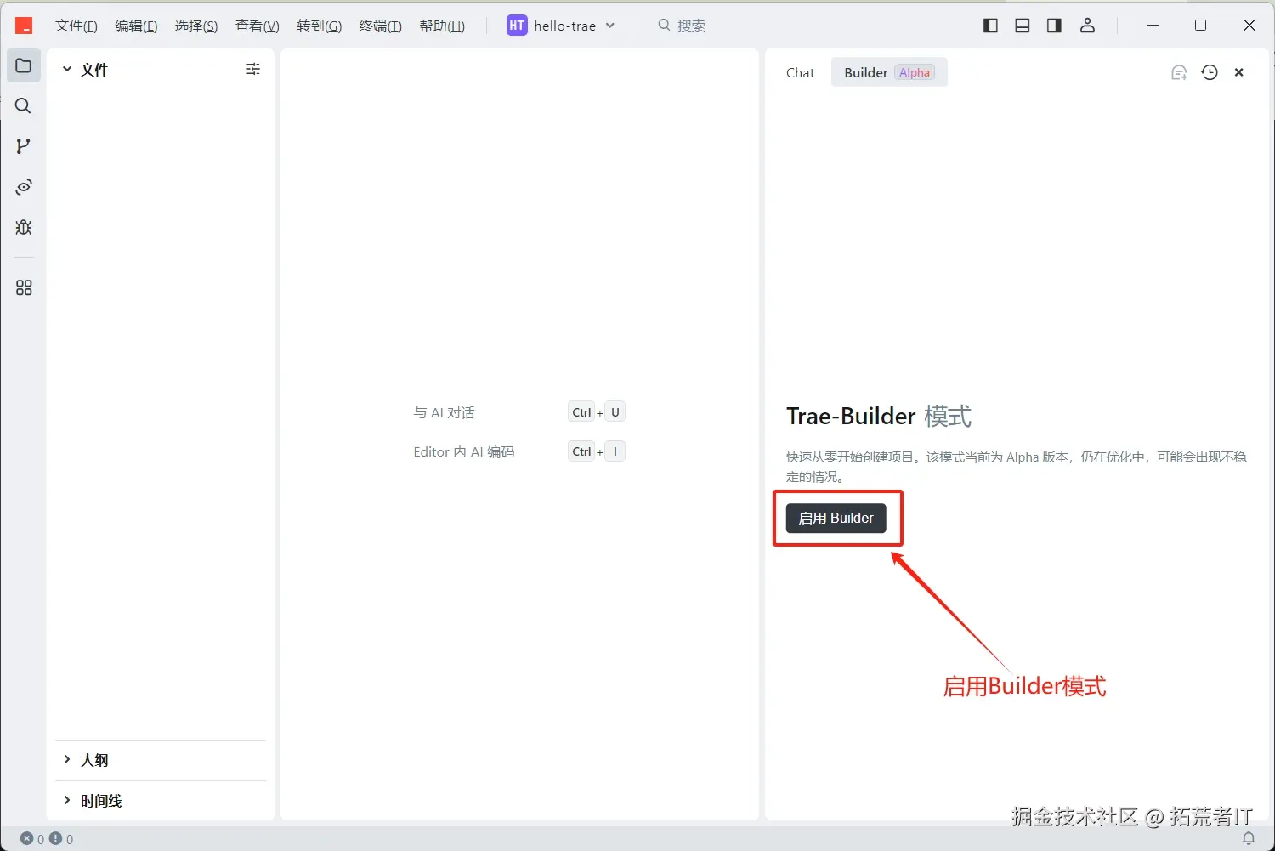Open the 帮助(H) menu
The height and width of the screenshot is (851, 1275).
[x=442, y=26]
